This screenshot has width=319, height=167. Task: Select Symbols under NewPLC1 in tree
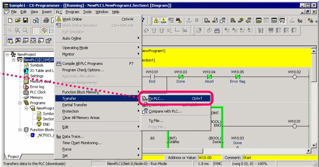tap(36, 65)
